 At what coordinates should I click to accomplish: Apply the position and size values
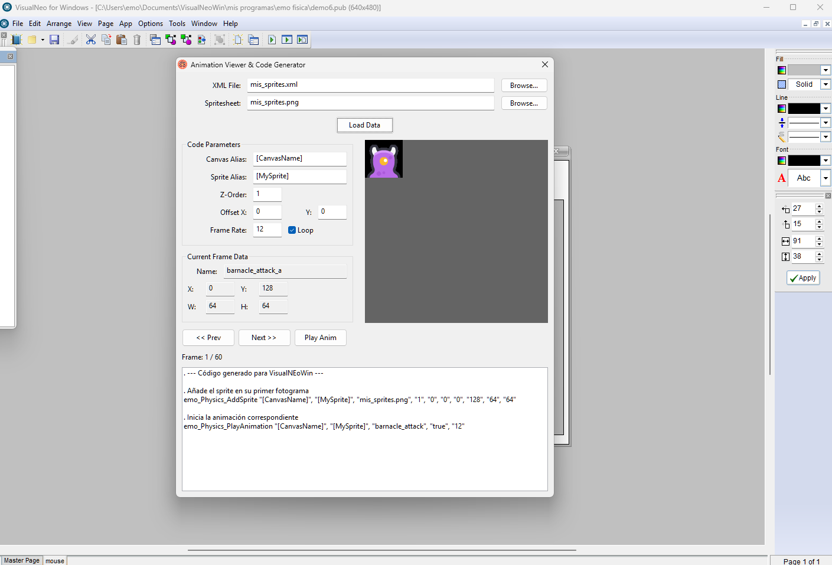pos(803,278)
